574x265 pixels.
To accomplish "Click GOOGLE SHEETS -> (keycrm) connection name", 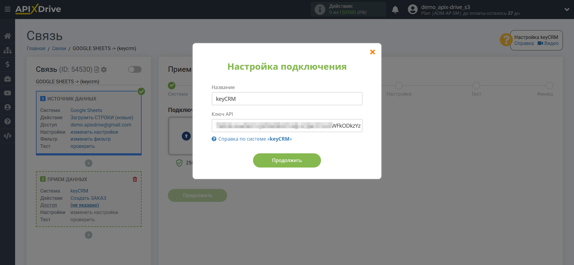I will (68, 81).
